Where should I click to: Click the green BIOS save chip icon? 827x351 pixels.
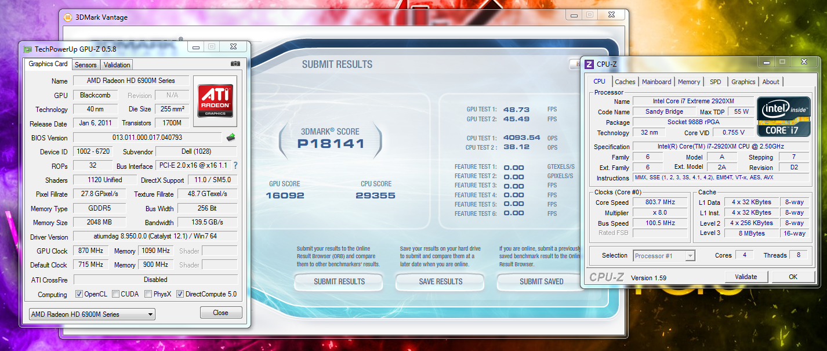coord(231,137)
